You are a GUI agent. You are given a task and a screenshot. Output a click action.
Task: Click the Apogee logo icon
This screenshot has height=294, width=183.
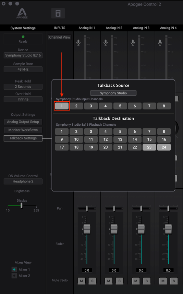pyautogui.click(x=22, y=14)
